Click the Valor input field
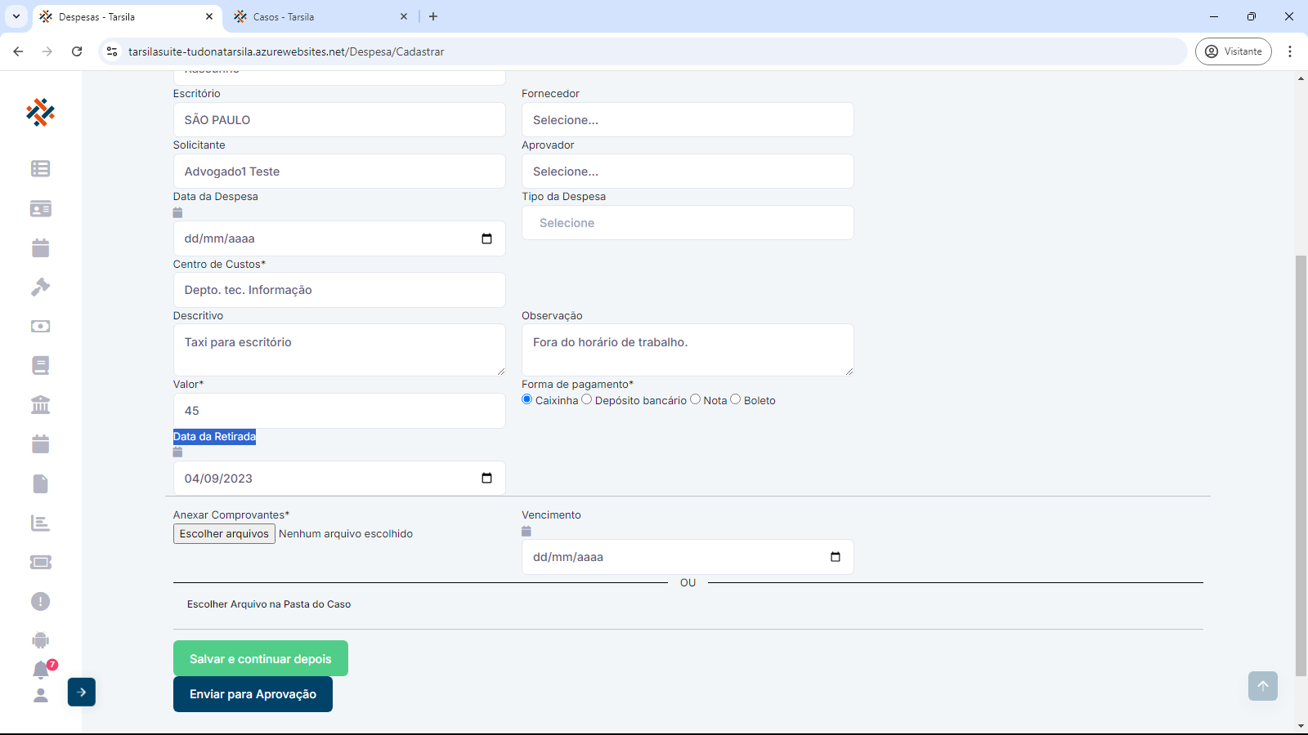The width and height of the screenshot is (1308, 735). (338, 411)
